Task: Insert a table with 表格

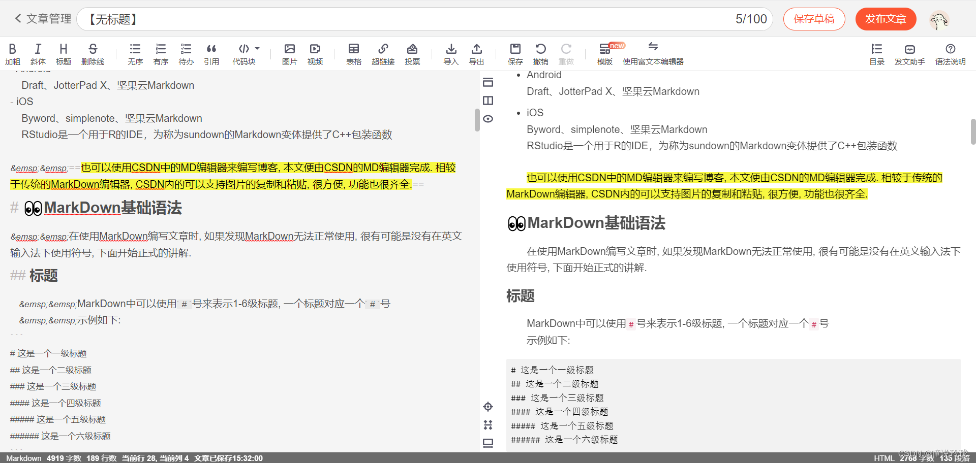Action: click(354, 54)
